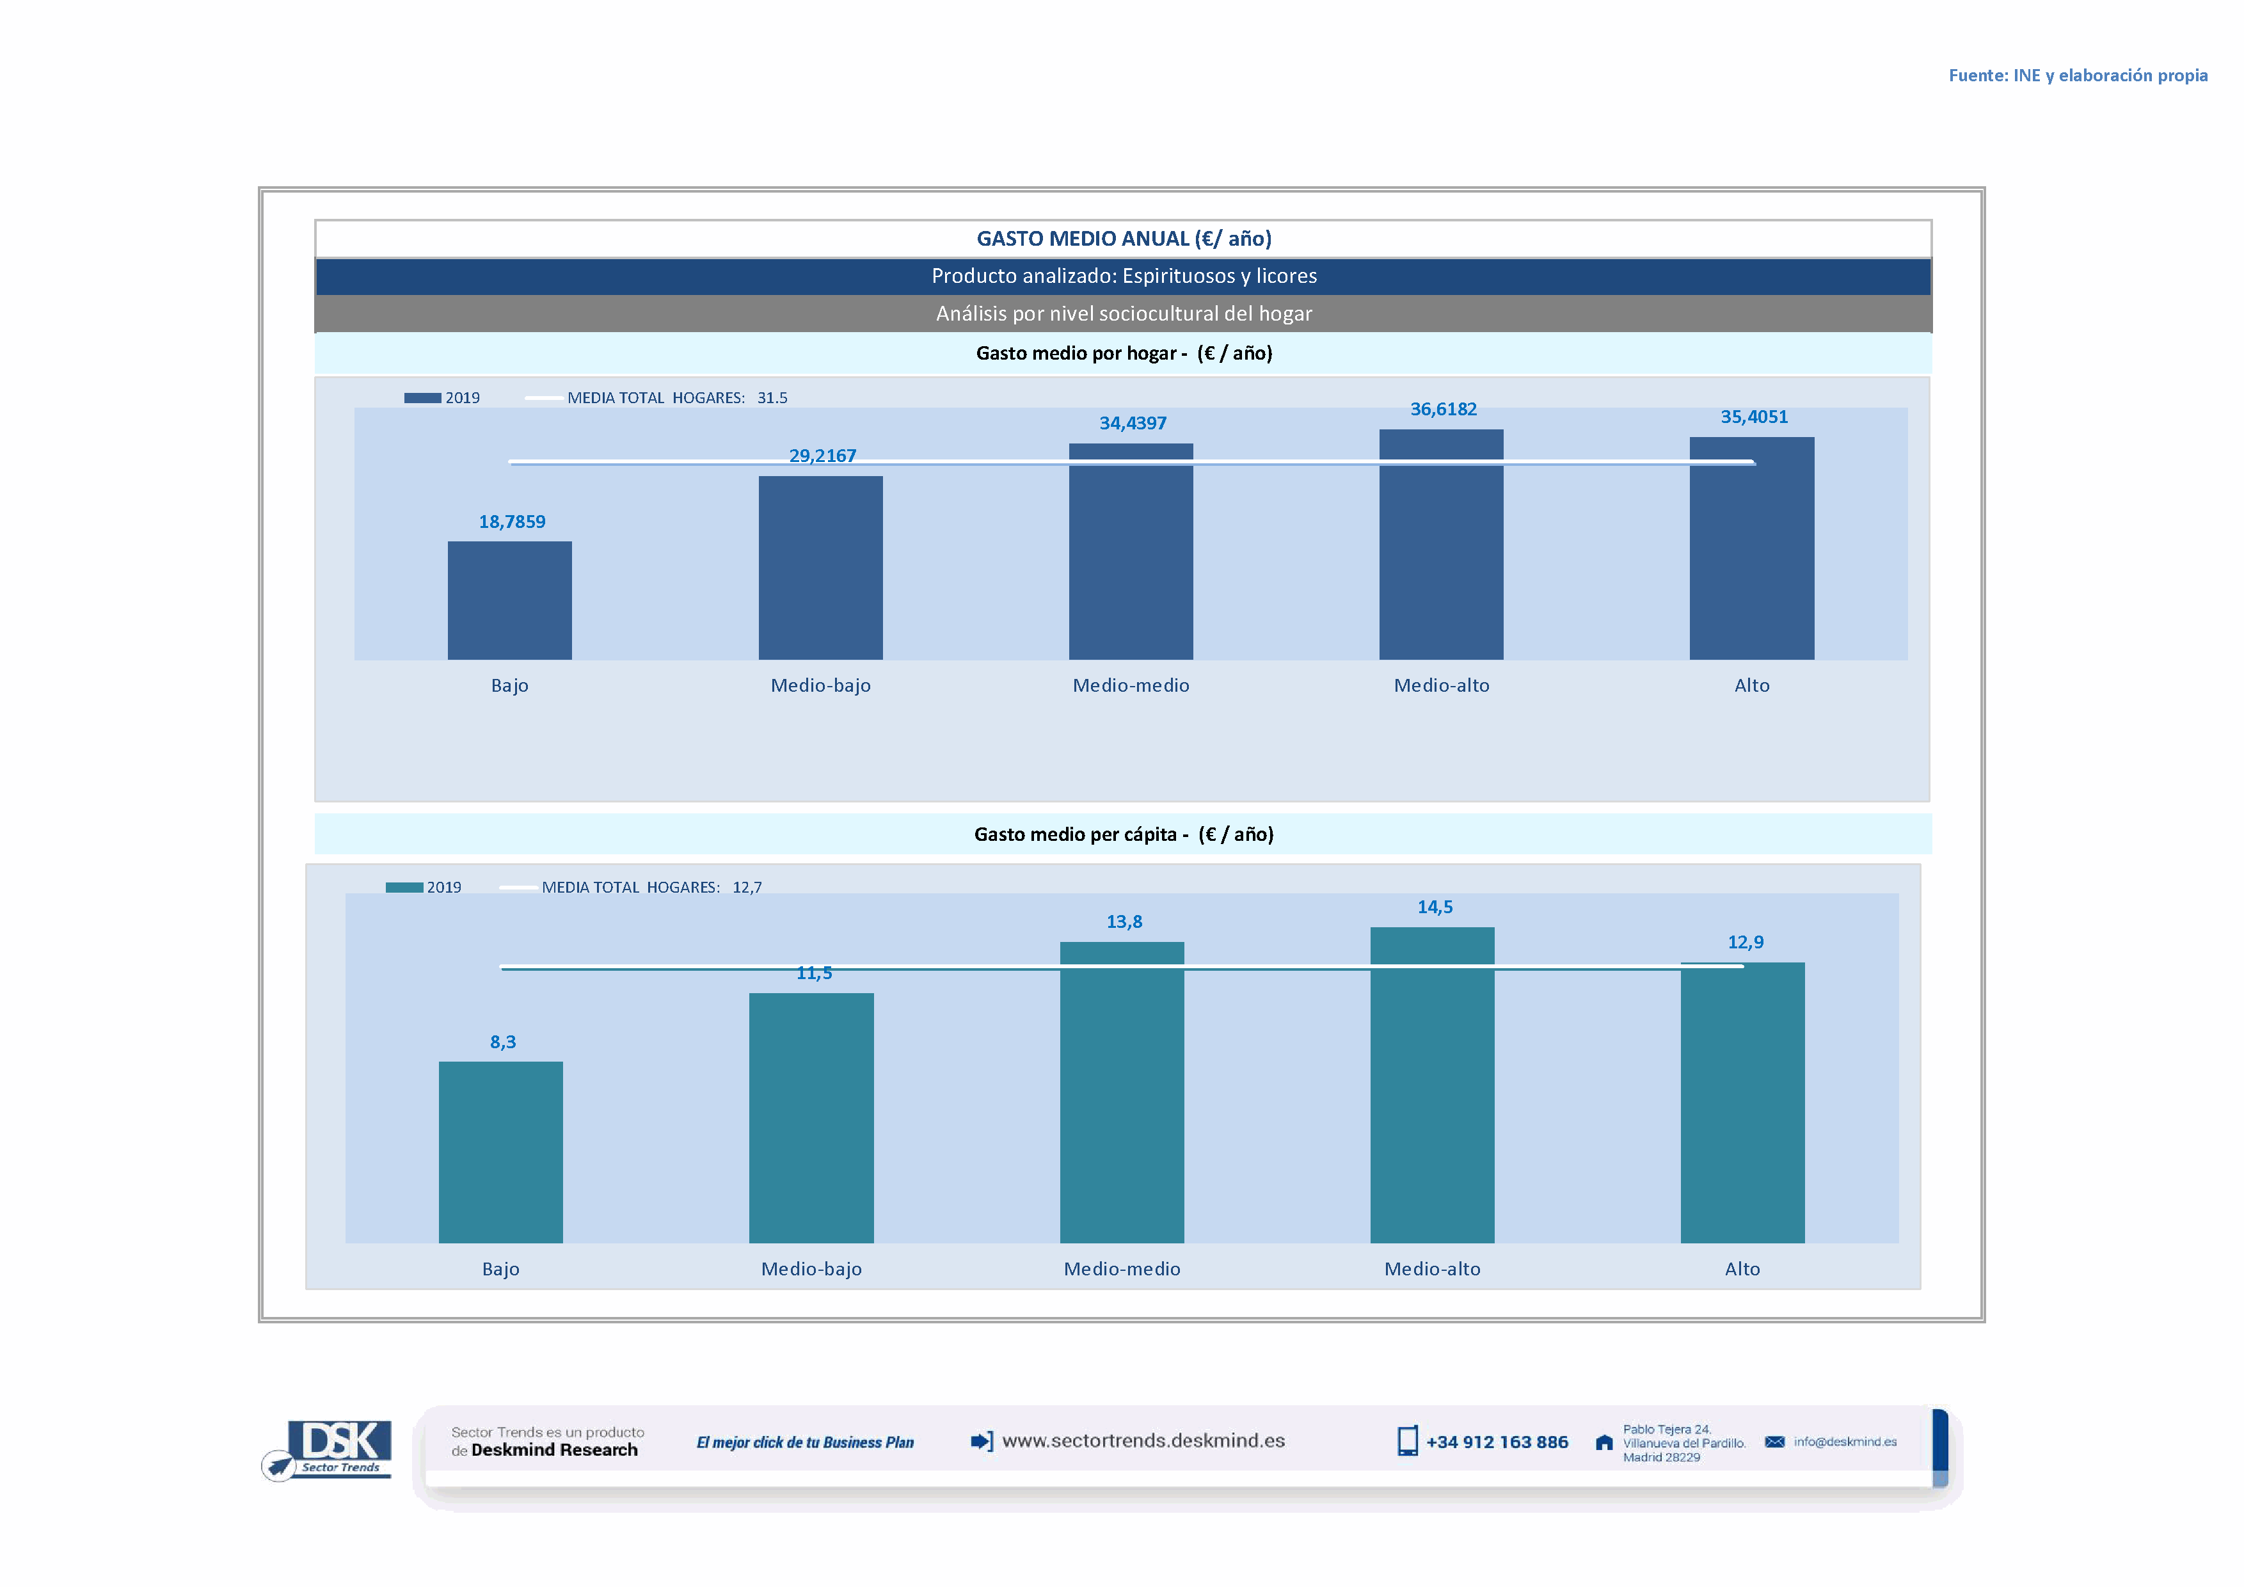Click the arrow icon beside website URL

pyautogui.click(x=982, y=1441)
